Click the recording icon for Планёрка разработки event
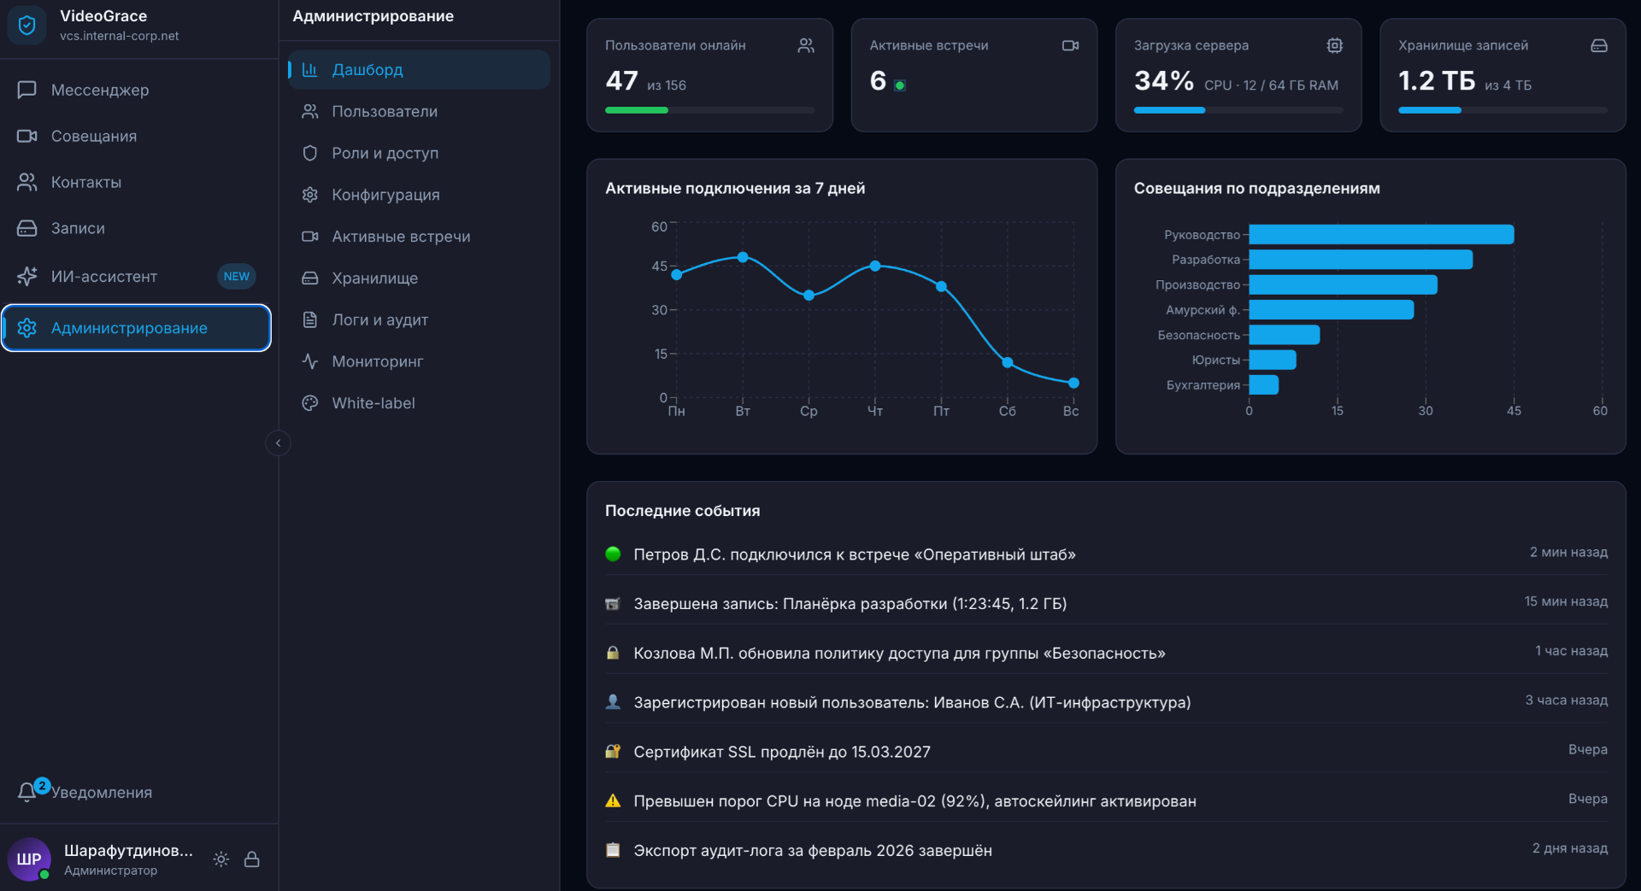This screenshot has height=891, width=1641. [613, 603]
